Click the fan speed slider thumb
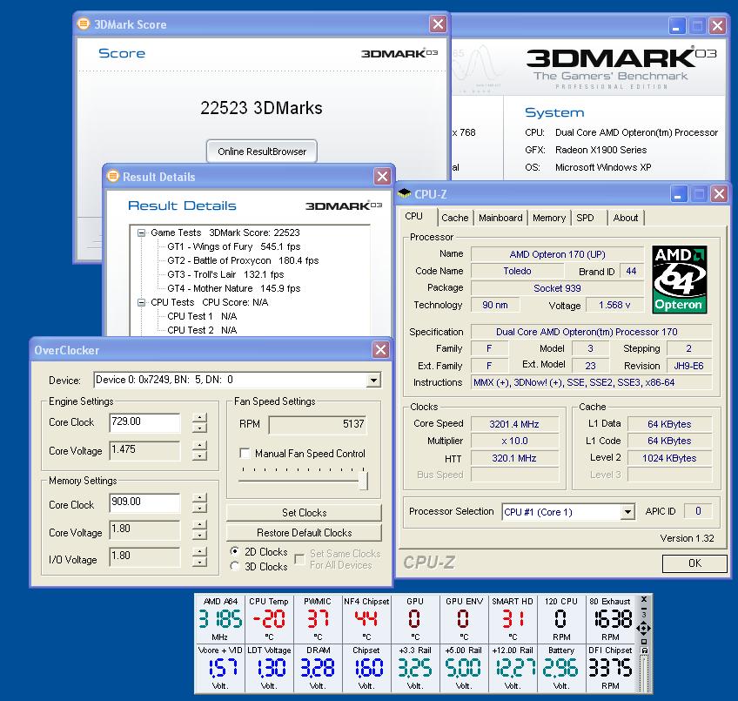 point(363,481)
